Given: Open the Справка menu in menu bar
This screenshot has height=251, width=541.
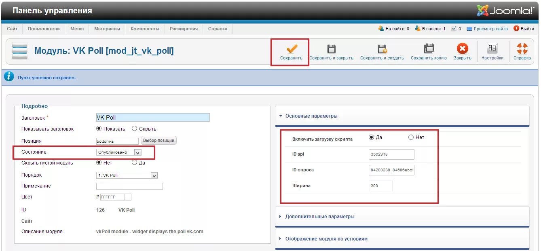Looking at the screenshot, I should click(218, 29).
